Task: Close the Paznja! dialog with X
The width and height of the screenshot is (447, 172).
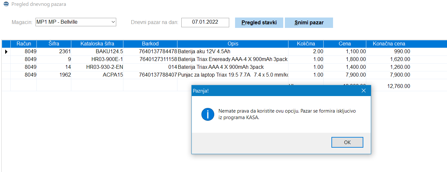Action: click(364, 91)
